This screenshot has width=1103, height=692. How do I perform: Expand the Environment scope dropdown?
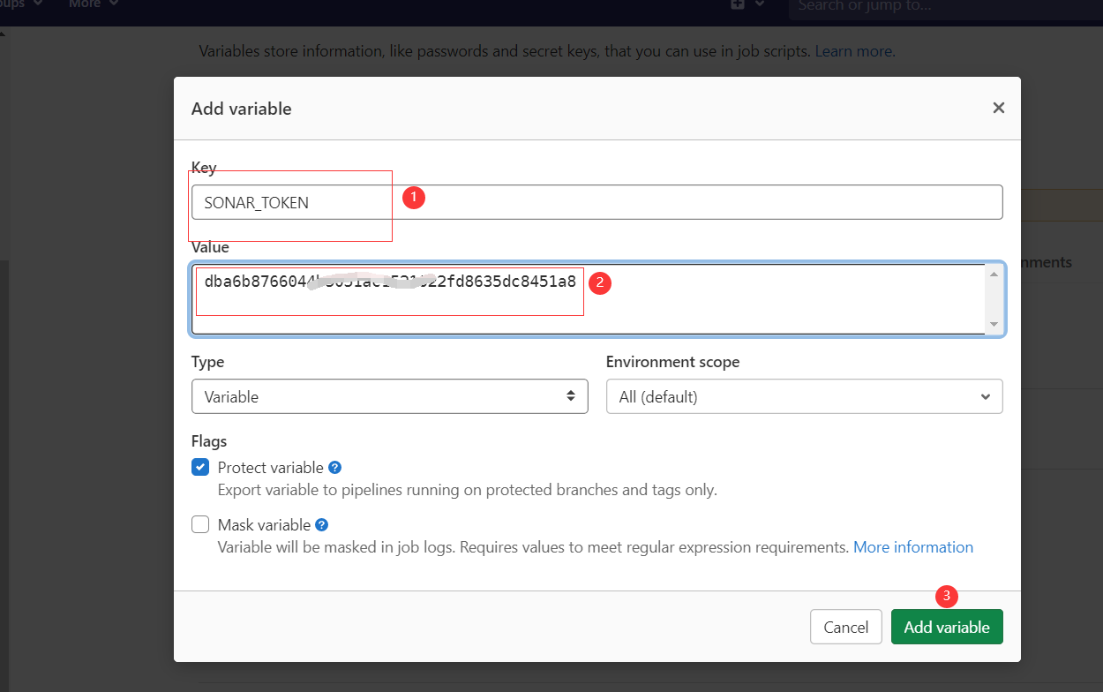(x=804, y=396)
